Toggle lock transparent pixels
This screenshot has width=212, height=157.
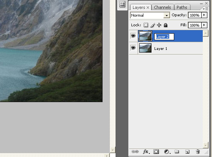(146, 25)
